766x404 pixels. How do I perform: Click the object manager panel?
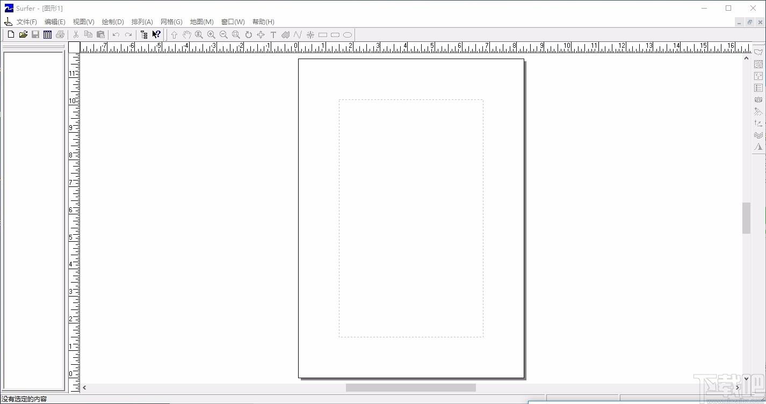(34, 221)
